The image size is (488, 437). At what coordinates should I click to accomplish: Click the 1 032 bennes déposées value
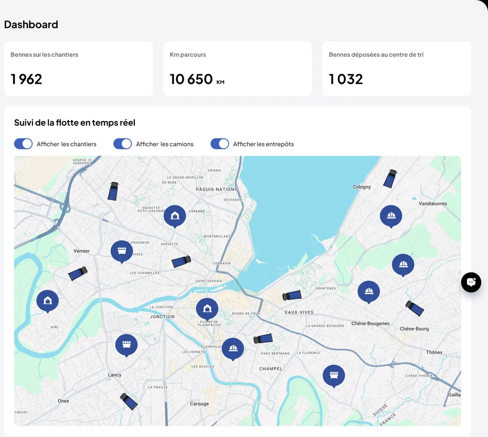point(346,79)
